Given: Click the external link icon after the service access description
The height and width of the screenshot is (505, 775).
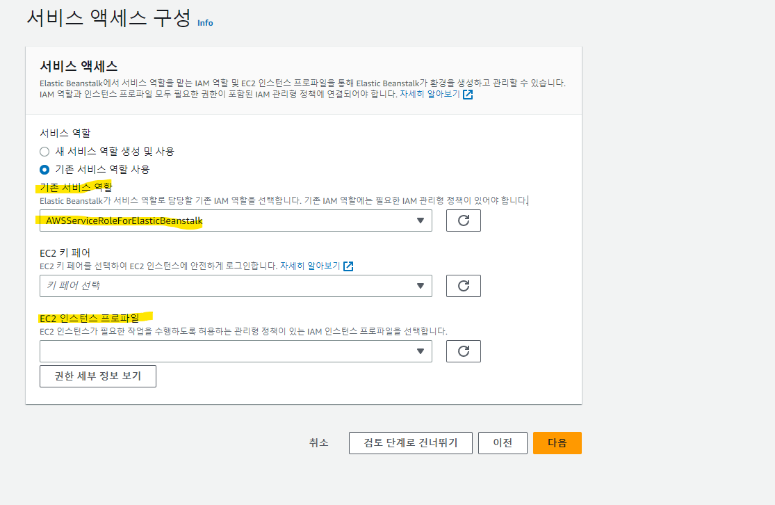Looking at the screenshot, I should click(x=468, y=95).
